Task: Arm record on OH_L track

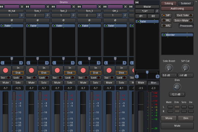Action: click(x=109, y=70)
